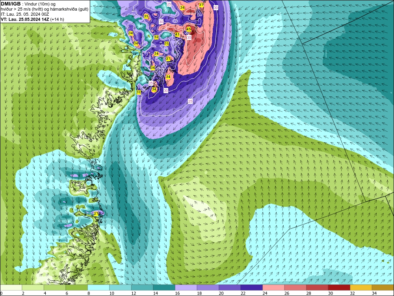394x296 pixels.
Task: Select the 26–28 m/s salmon red swatch
Action: coord(295,287)
